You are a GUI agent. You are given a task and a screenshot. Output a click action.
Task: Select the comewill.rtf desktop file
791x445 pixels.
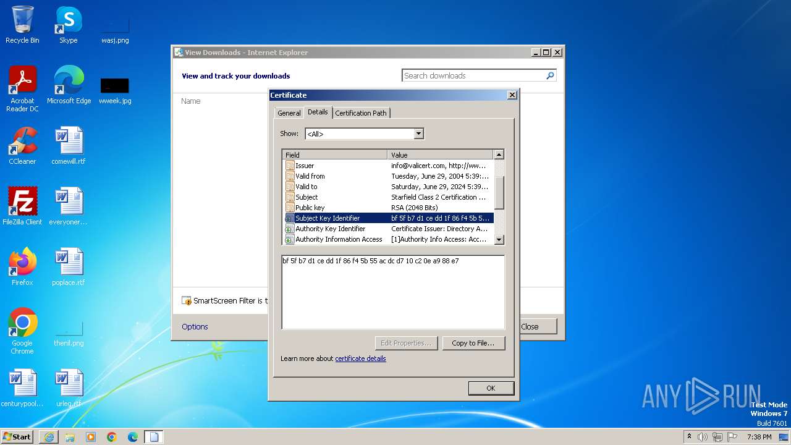click(69, 146)
